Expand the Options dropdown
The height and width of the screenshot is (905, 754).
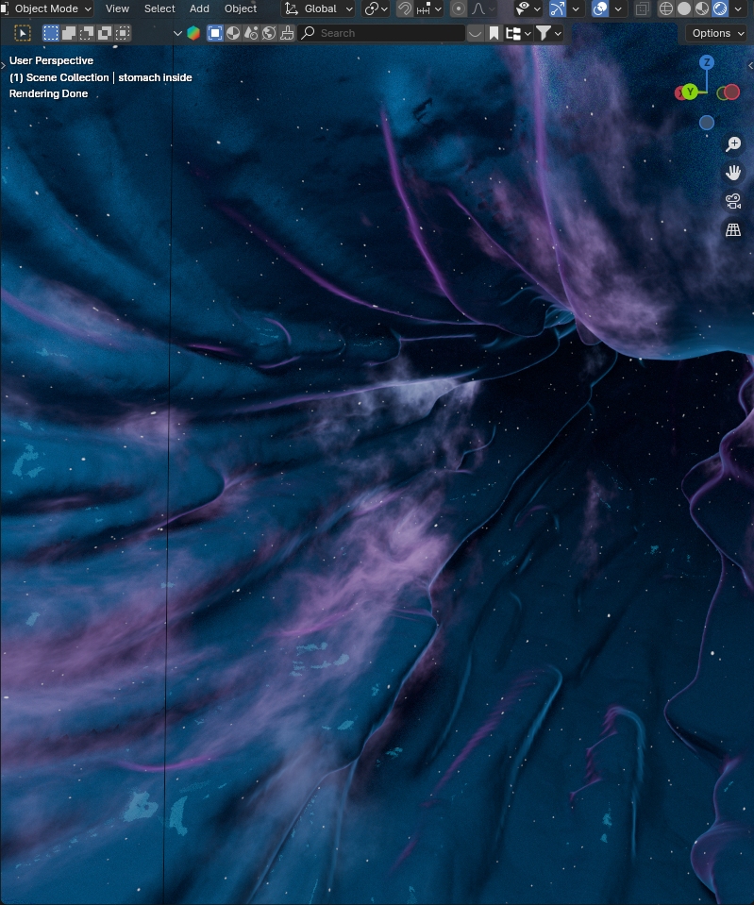tap(718, 33)
